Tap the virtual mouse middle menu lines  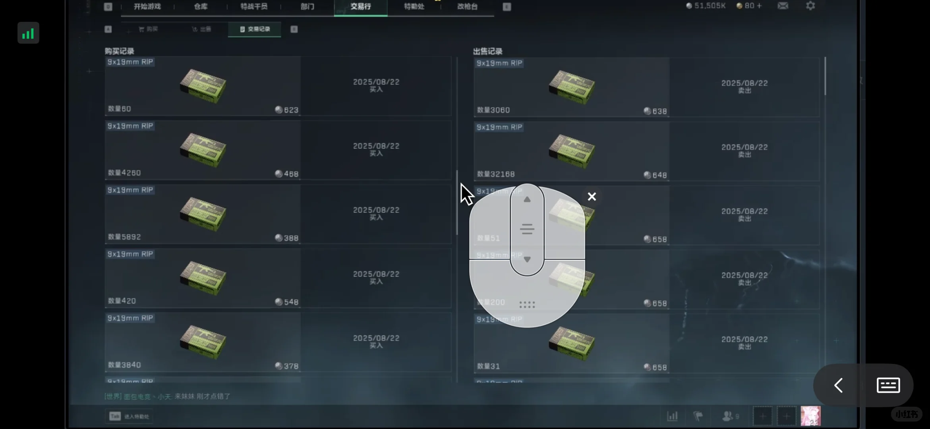point(527,229)
